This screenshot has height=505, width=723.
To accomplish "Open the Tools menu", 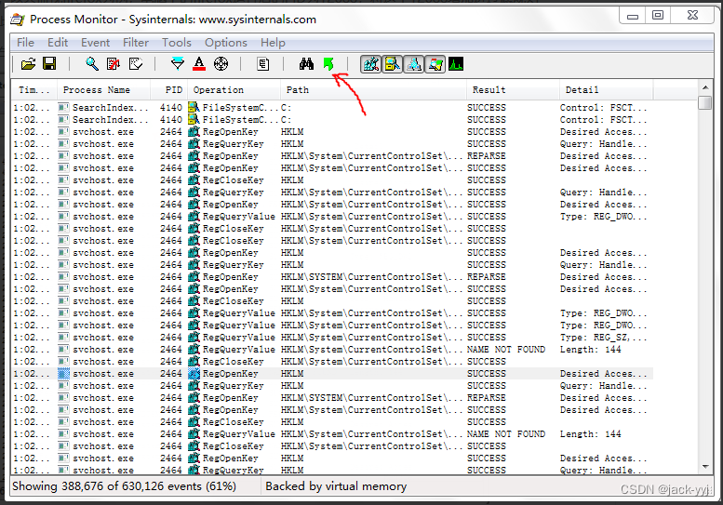I will pyautogui.click(x=177, y=43).
